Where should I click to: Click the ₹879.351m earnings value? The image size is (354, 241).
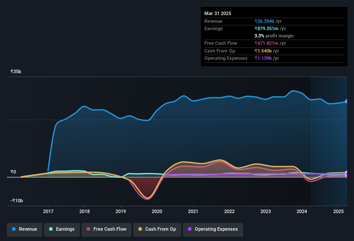tap(266, 28)
